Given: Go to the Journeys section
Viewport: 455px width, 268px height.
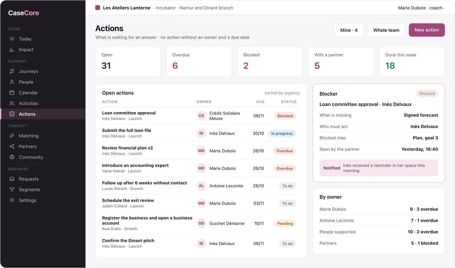Looking at the screenshot, I should [x=43, y=71].
